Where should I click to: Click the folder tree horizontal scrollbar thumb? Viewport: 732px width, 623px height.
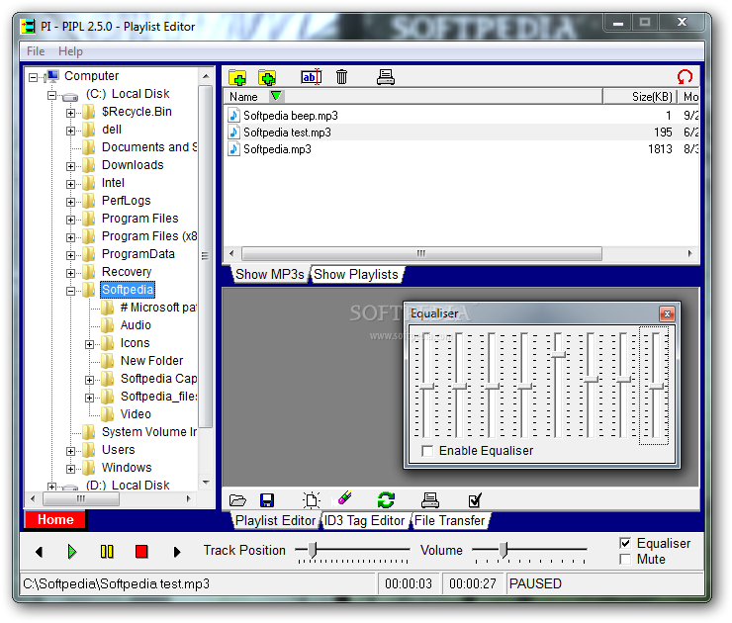[x=81, y=498]
